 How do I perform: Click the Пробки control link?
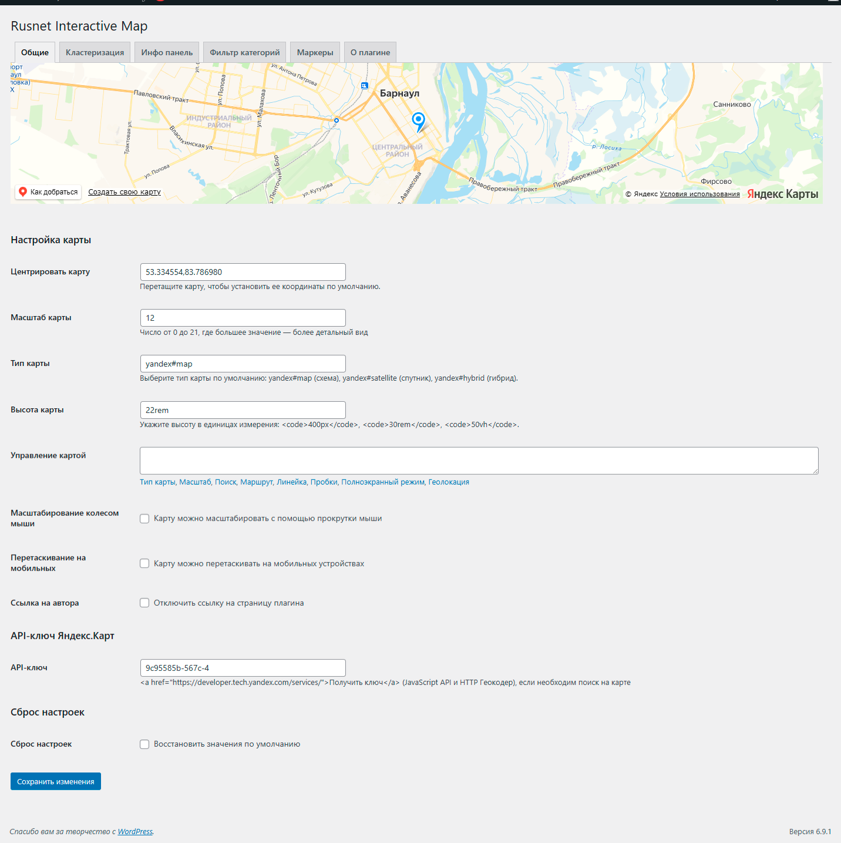(324, 482)
